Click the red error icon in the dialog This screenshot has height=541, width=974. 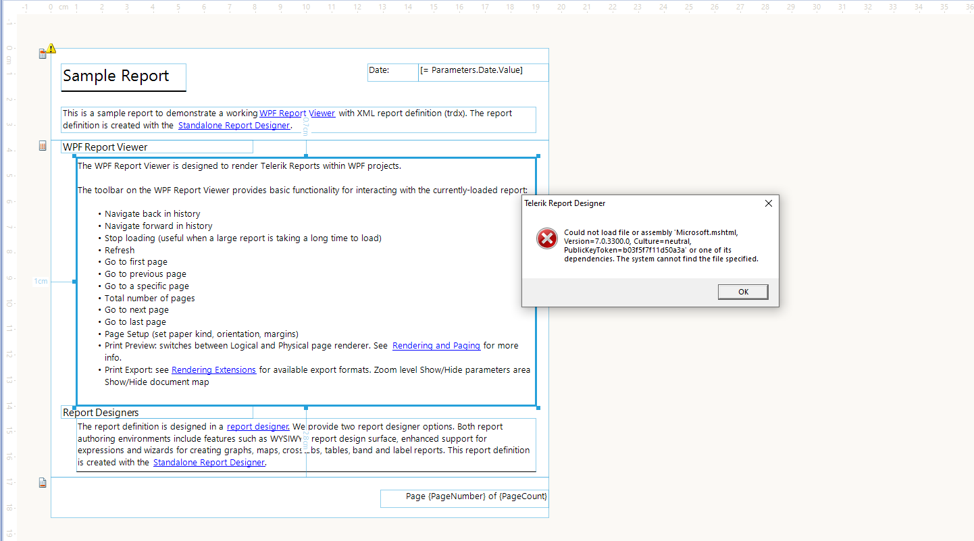546,238
